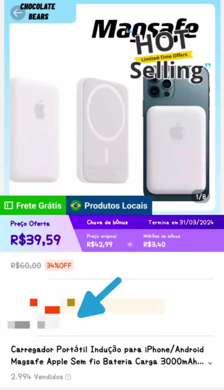Tap the 2.994 Vendidos text
Screen dimensions: 224x390
pyautogui.click(x=37, y=377)
